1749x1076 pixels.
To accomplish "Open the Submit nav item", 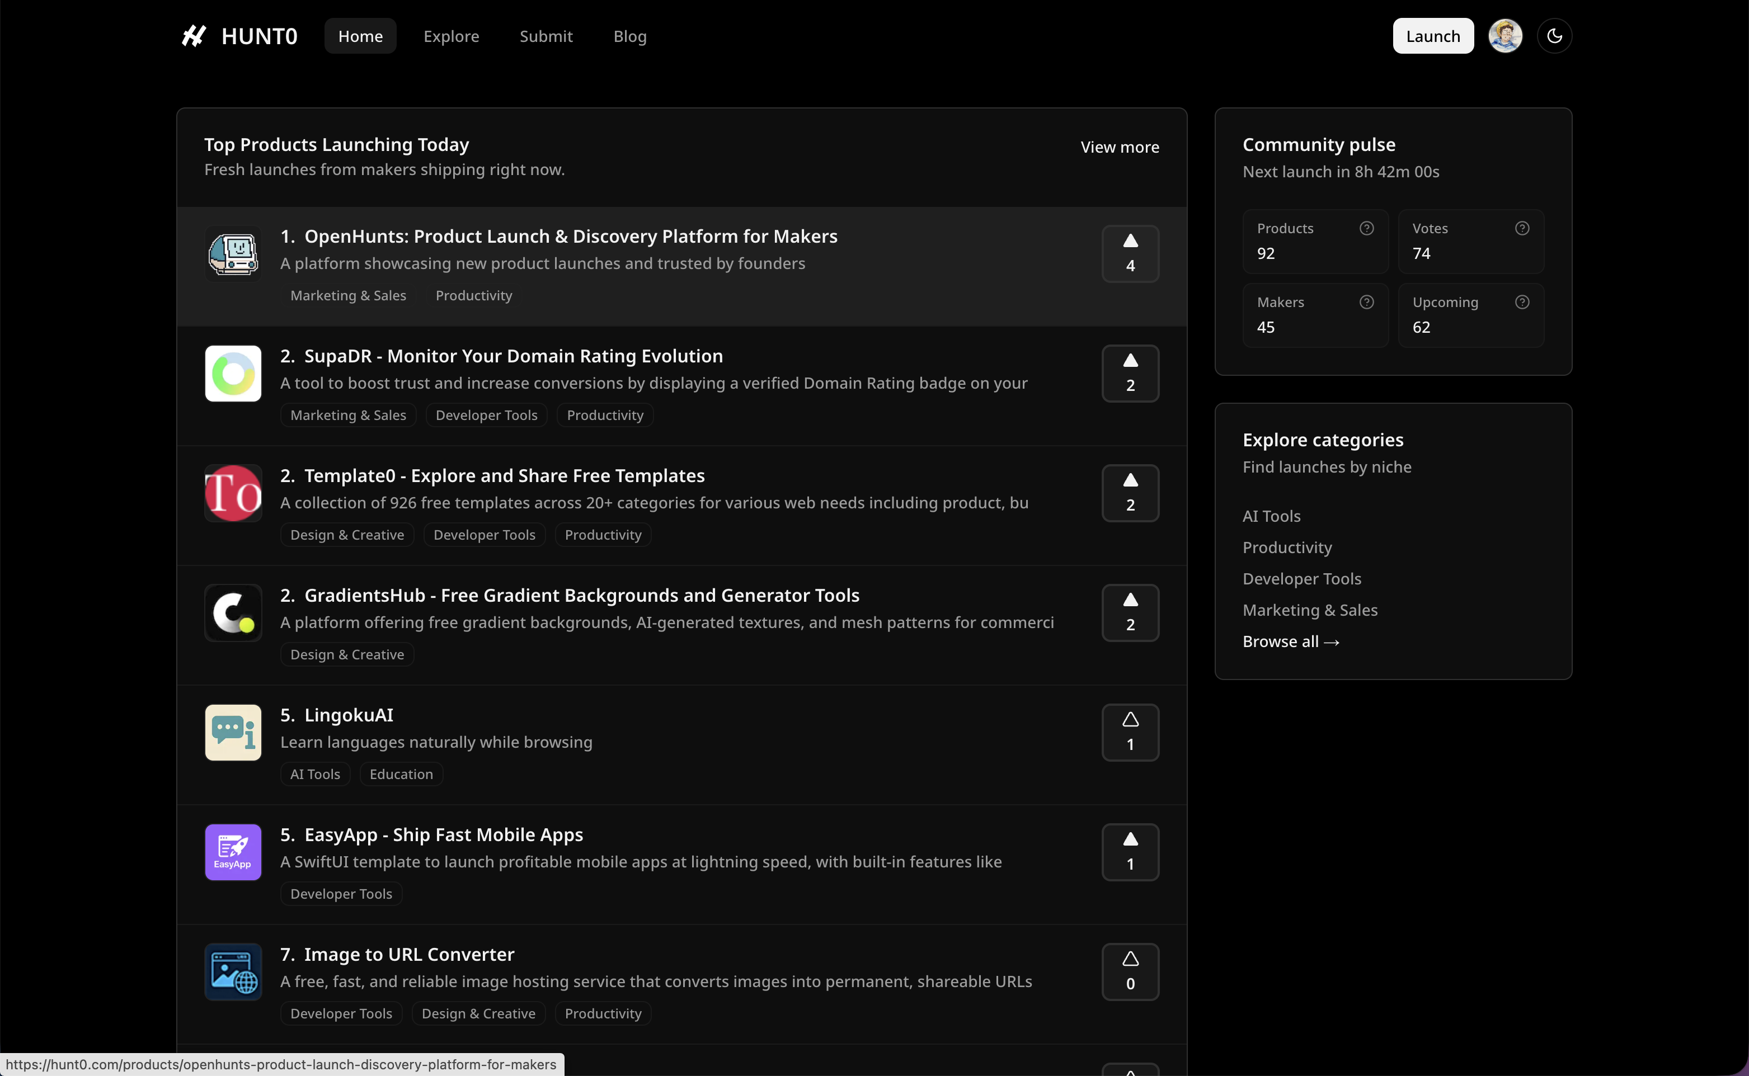I will (x=546, y=36).
